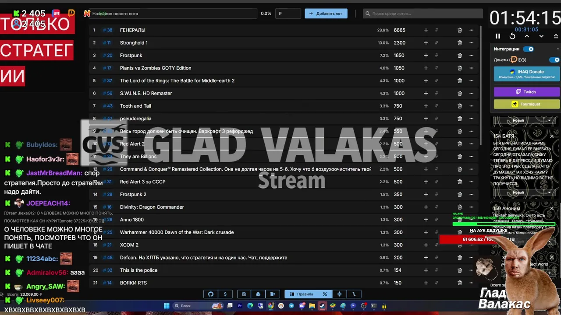The image size is (561, 315).
Task: Open more options for Frostpunk 2 lot
Action: pyautogui.click(x=472, y=194)
